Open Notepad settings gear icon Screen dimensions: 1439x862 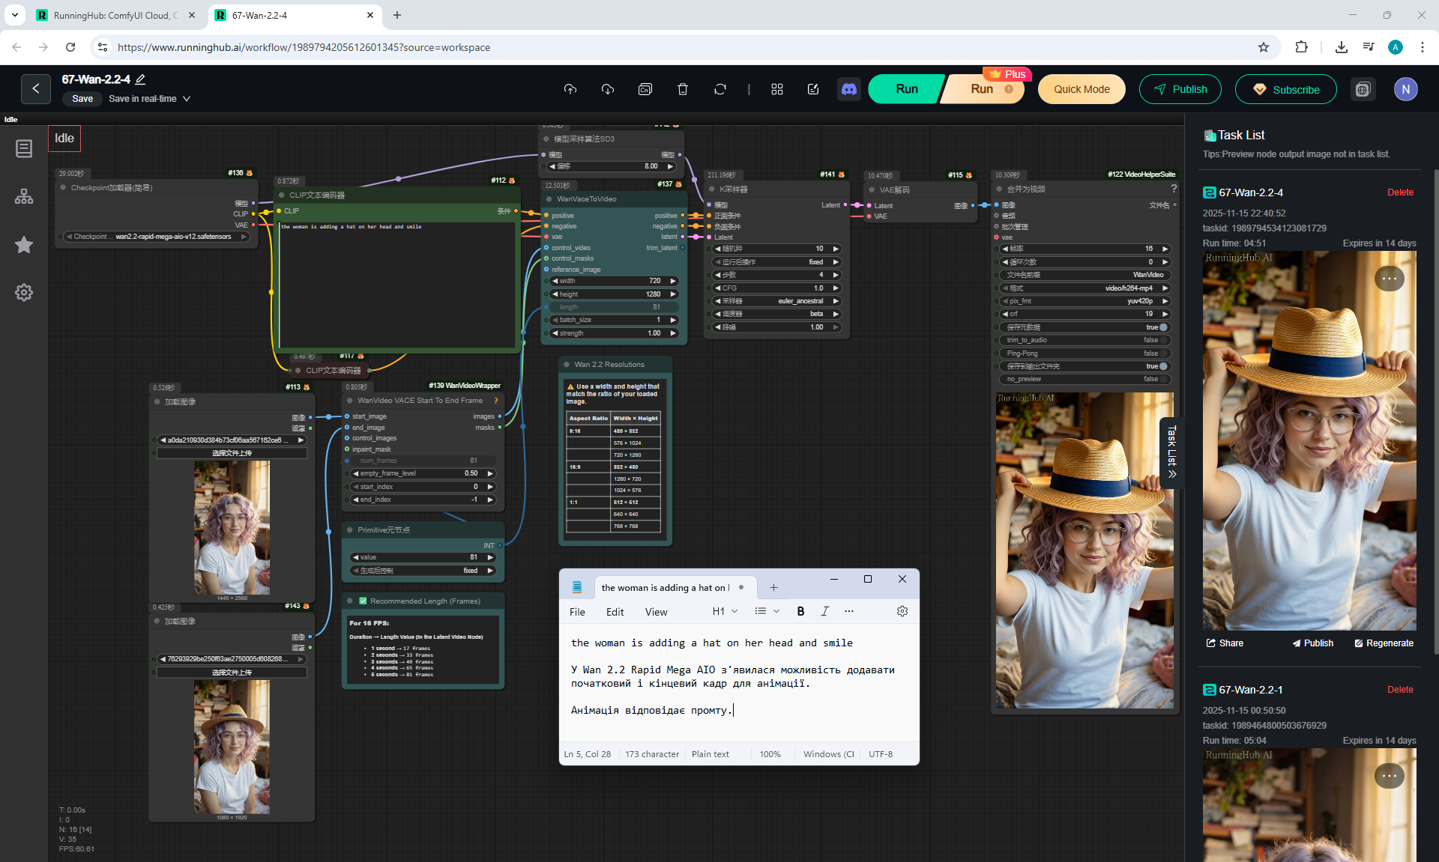pyautogui.click(x=902, y=611)
